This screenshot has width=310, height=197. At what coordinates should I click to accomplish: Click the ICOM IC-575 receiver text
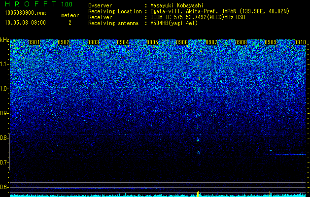click(x=198, y=17)
